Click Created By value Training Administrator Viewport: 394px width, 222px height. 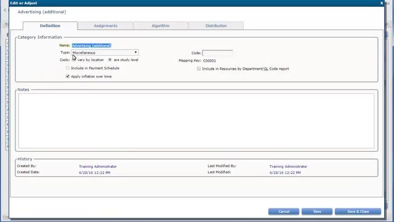[98, 166]
